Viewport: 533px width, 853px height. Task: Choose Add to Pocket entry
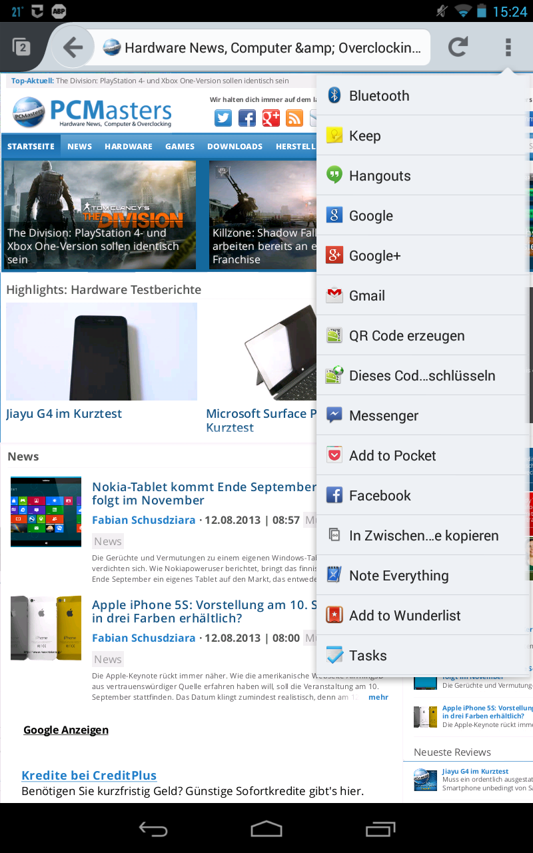(x=423, y=455)
